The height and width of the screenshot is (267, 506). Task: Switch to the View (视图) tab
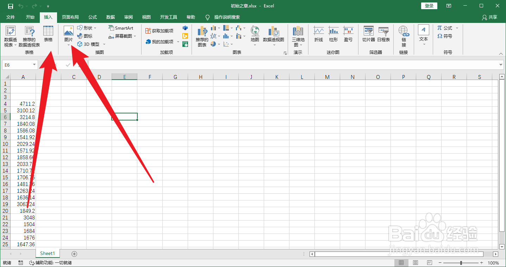click(146, 17)
